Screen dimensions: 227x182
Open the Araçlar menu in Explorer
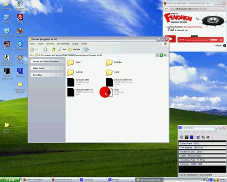[x=75, y=44]
